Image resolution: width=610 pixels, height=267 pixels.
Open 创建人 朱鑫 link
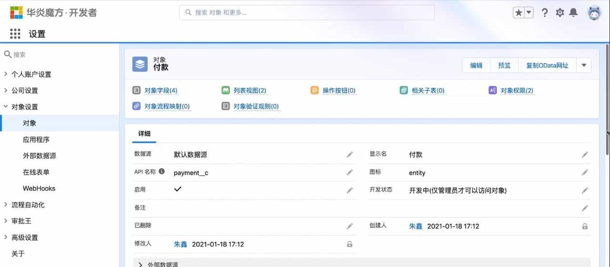tap(416, 226)
